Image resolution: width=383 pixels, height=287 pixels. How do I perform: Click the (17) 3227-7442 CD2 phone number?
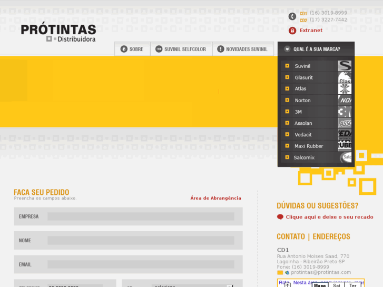(x=328, y=20)
